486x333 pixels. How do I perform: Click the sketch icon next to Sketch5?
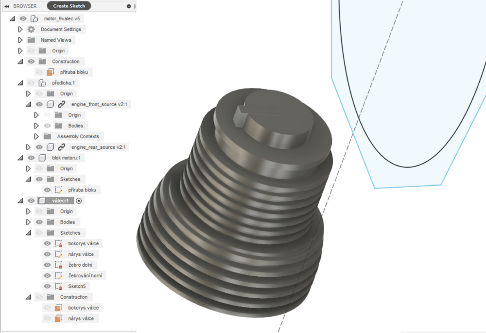pyautogui.click(x=58, y=286)
